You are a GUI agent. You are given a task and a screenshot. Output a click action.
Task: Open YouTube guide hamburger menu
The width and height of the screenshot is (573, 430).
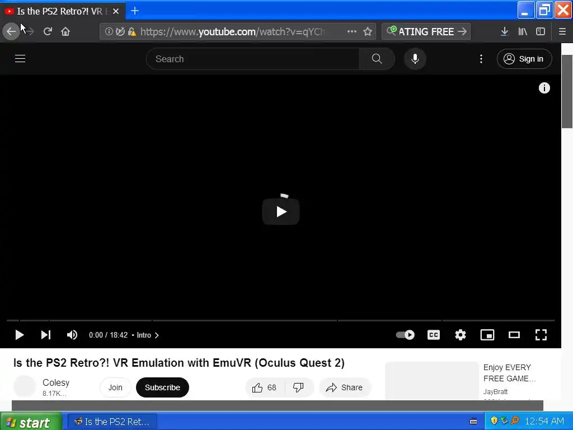pyautogui.click(x=20, y=58)
